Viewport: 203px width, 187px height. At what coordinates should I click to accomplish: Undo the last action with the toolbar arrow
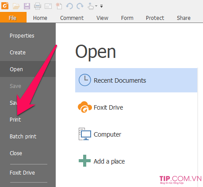pyautogui.click(x=69, y=6)
